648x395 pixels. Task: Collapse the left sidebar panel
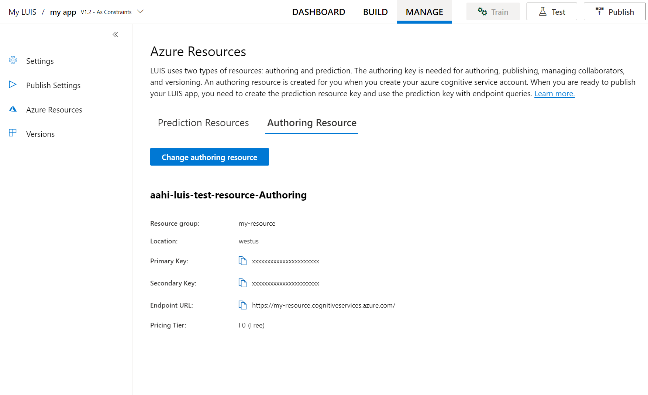point(116,35)
